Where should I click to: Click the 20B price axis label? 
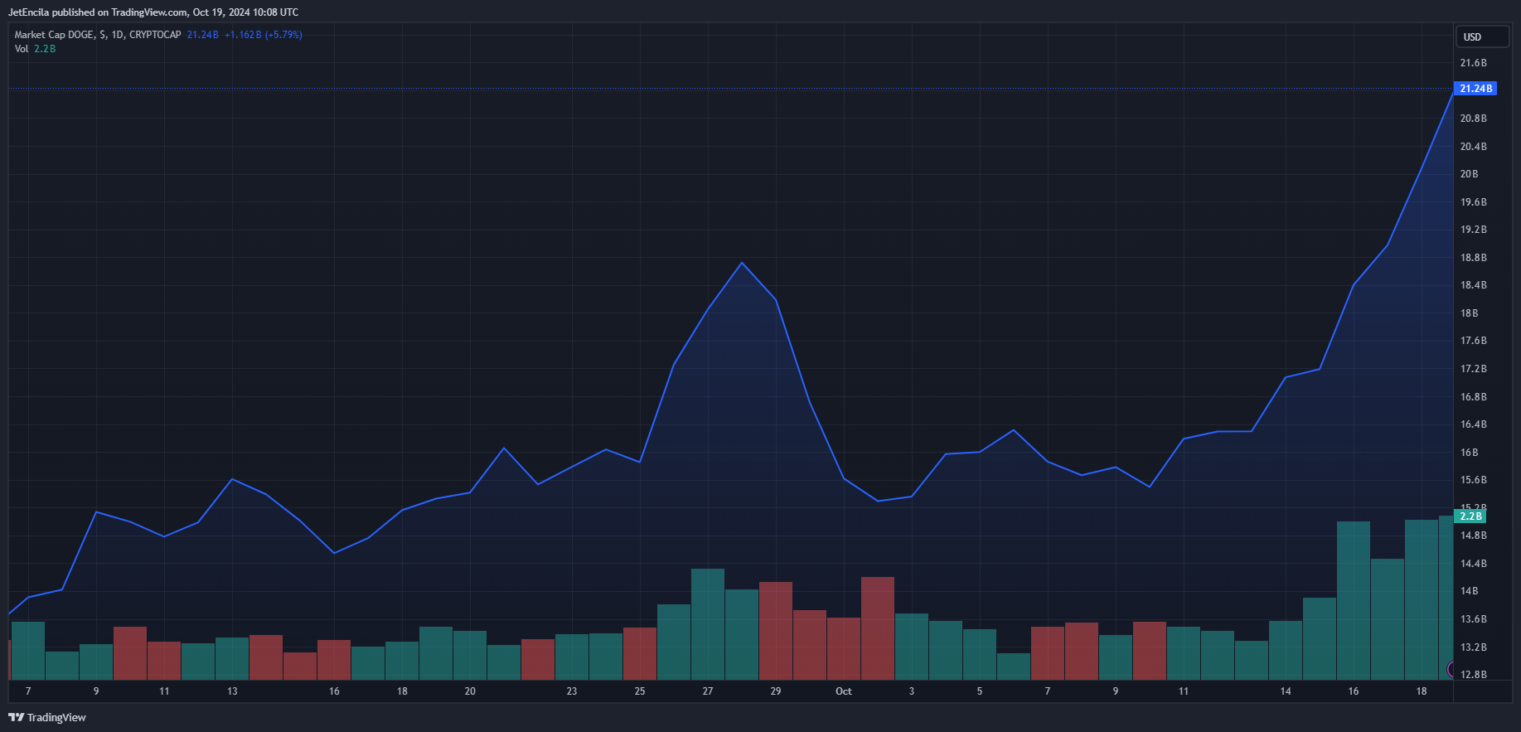[x=1470, y=174]
